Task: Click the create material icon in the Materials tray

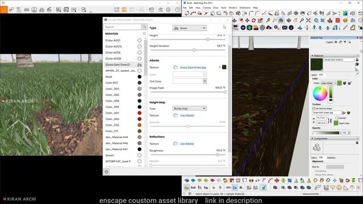Action: click(x=357, y=65)
